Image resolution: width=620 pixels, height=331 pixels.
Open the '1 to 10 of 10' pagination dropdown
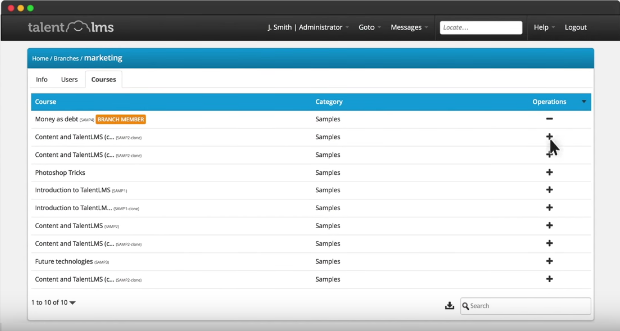[53, 302]
